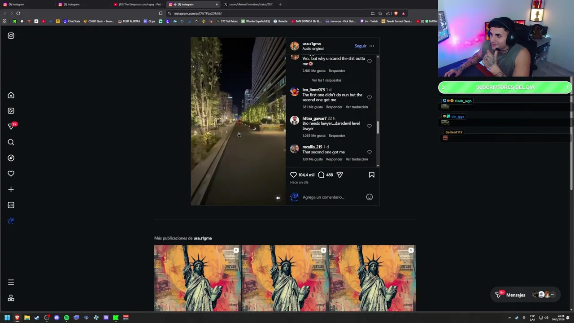Image resolution: width=574 pixels, height=323 pixels.
Task: Open the usa.s1gma username in post header
Action: coord(312,44)
